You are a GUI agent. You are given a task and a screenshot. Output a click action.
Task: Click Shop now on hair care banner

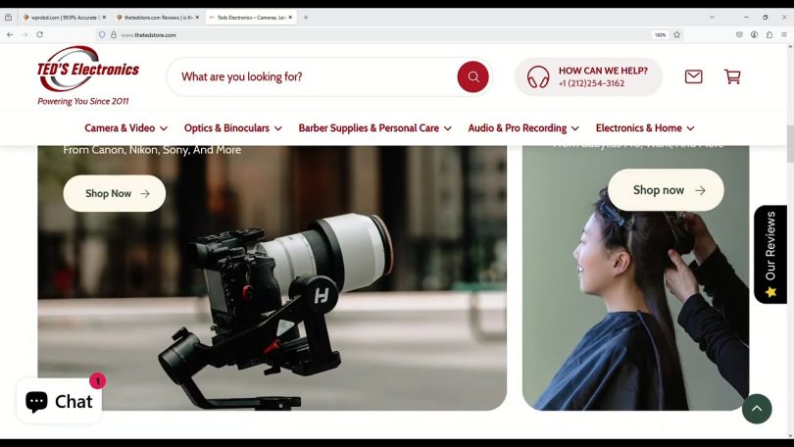pos(666,190)
